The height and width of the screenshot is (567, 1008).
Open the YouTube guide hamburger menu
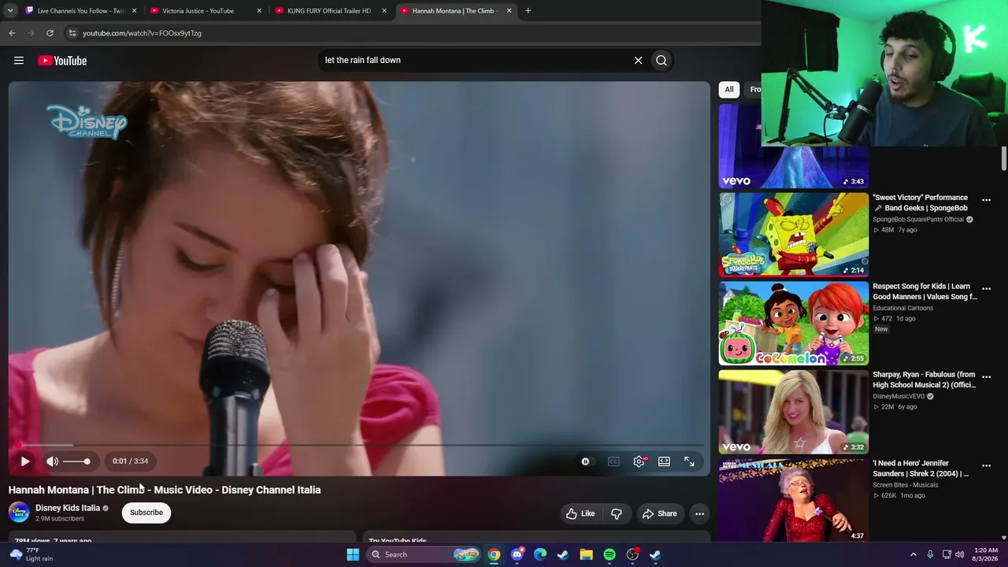19,61
